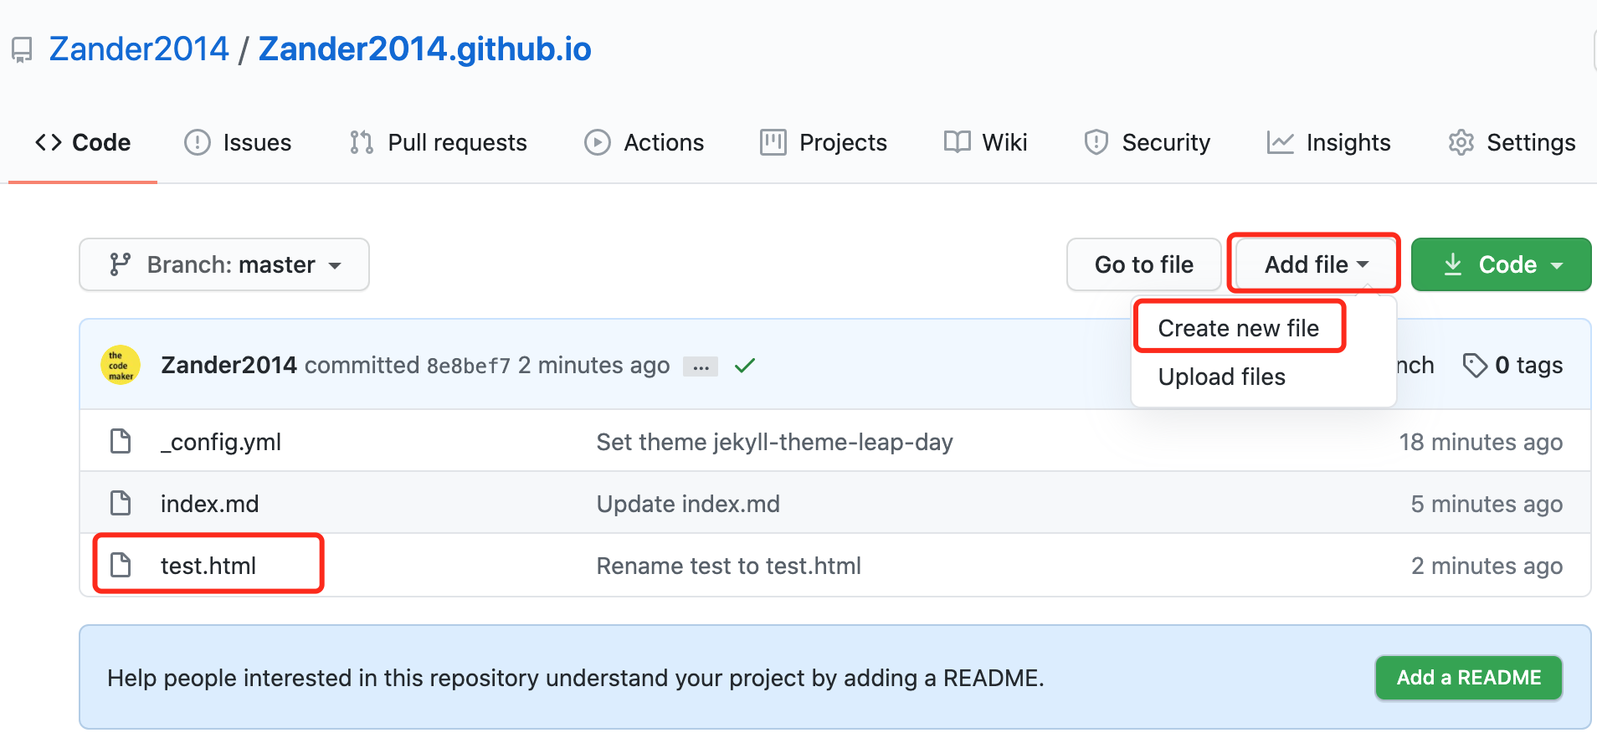Click the file icon next to index.md

coord(121,503)
